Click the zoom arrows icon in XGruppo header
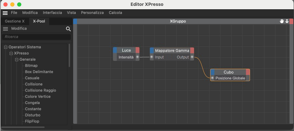This screenshot has height=131, width=294. [287, 21]
